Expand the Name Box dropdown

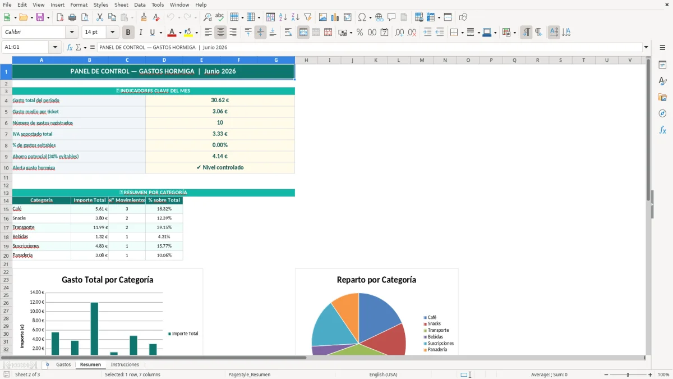[55, 47]
